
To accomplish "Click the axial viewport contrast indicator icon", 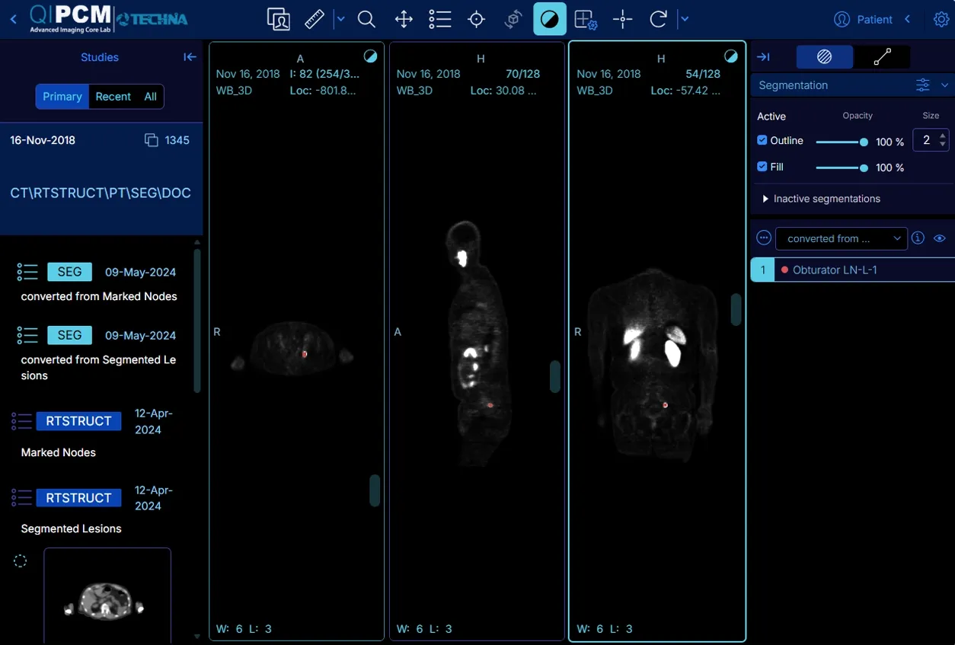I will pos(370,56).
